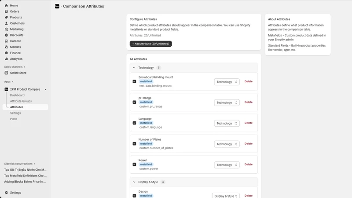Click the Discounts badge icon
The image size is (352, 198).
click(x=6, y=35)
